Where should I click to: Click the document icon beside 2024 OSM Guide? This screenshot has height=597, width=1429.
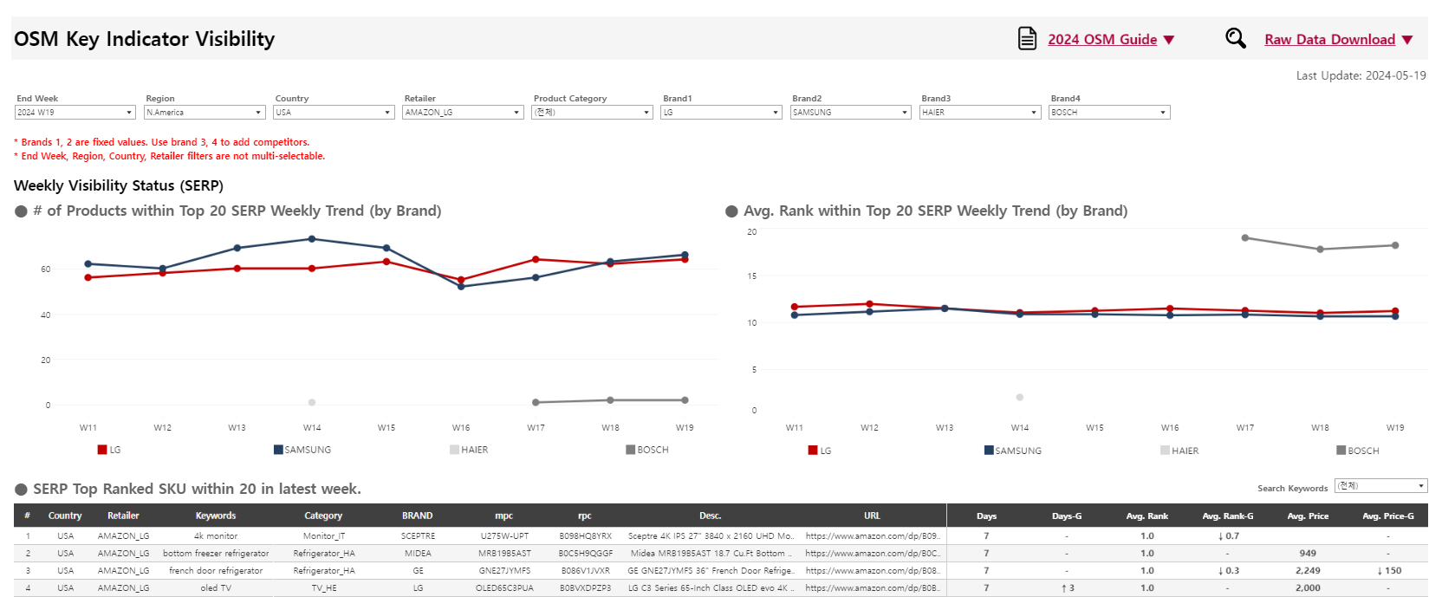point(1027,39)
